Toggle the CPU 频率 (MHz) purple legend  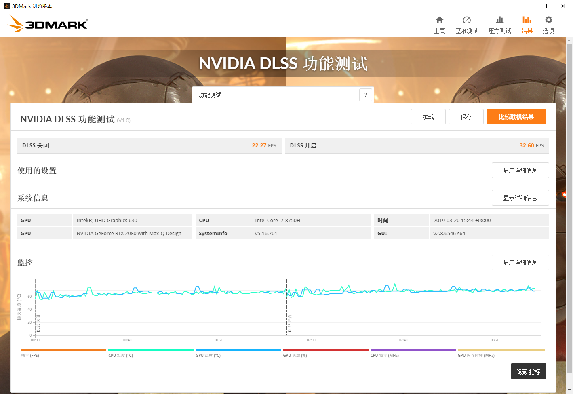coord(413,353)
